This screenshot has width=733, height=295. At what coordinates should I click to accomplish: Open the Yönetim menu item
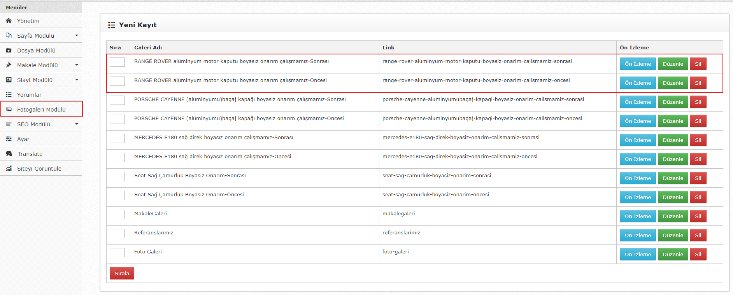(41, 21)
